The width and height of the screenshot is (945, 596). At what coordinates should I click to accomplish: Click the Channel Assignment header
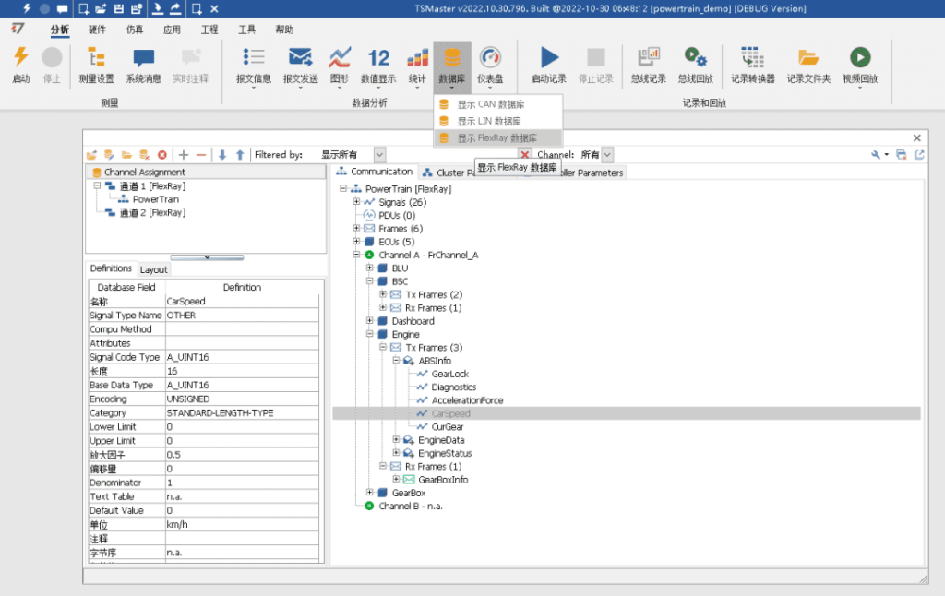(x=206, y=172)
